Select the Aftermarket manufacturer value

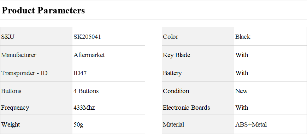pyautogui.click(x=89, y=55)
